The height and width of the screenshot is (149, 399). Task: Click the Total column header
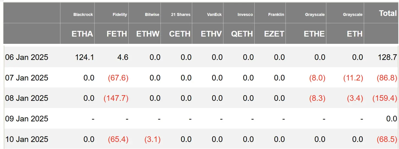tap(388, 13)
